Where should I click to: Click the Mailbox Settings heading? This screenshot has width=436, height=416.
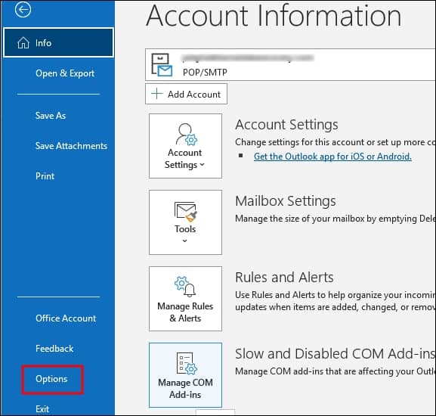click(286, 201)
